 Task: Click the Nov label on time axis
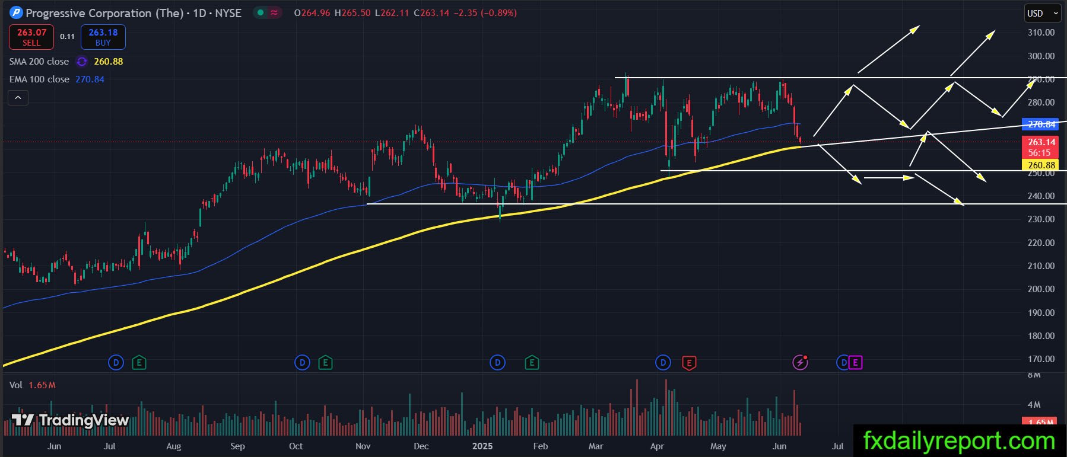(363, 446)
